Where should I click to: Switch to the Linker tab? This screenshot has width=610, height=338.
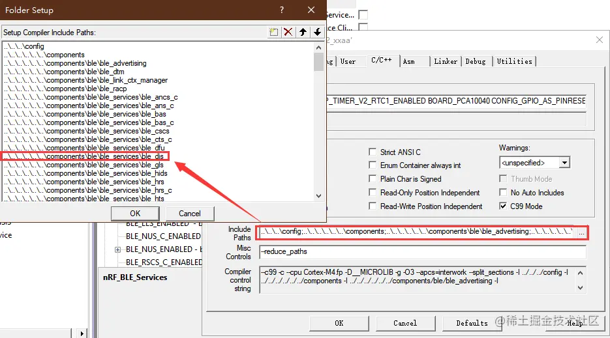(446, 61)
